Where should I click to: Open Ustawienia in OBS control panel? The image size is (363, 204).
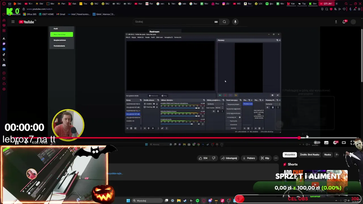click(x=234, y=125)
